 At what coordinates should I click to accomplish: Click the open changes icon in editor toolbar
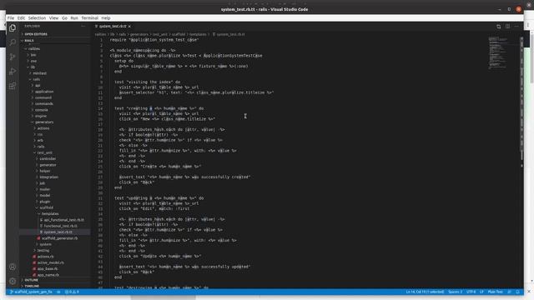[499, 26]
